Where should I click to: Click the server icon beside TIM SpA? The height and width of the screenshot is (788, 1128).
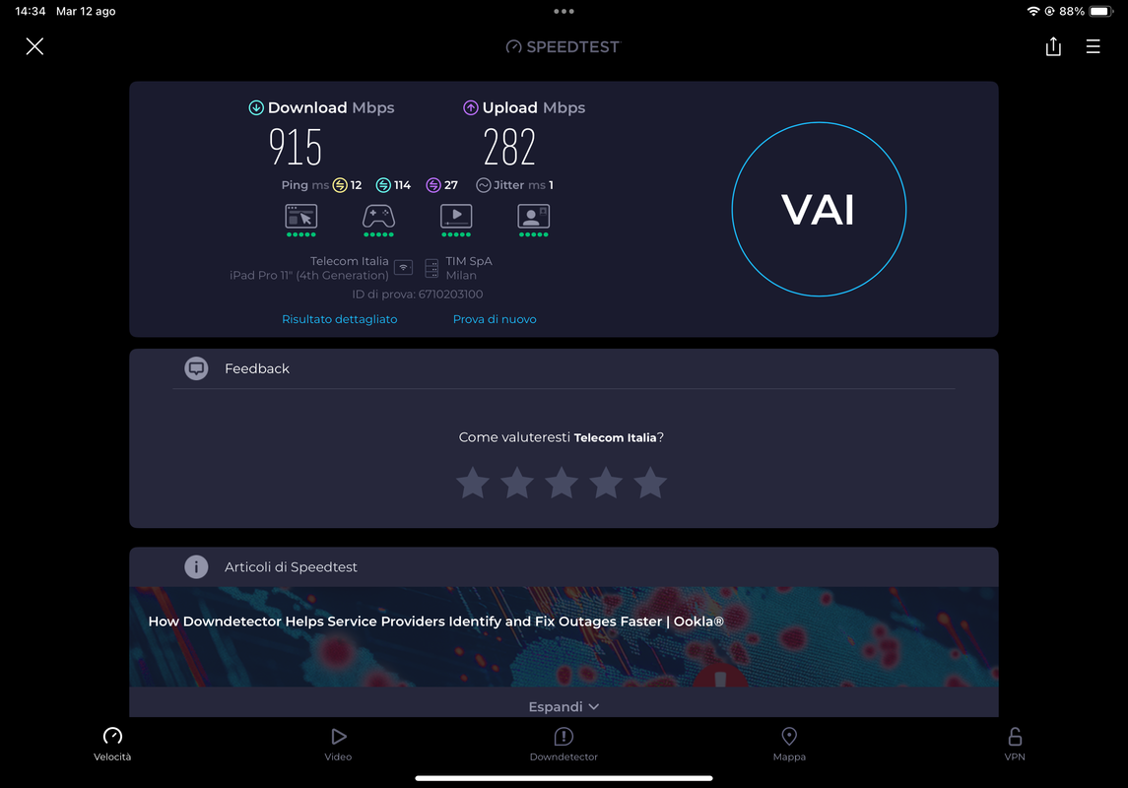tap(431, 268)
